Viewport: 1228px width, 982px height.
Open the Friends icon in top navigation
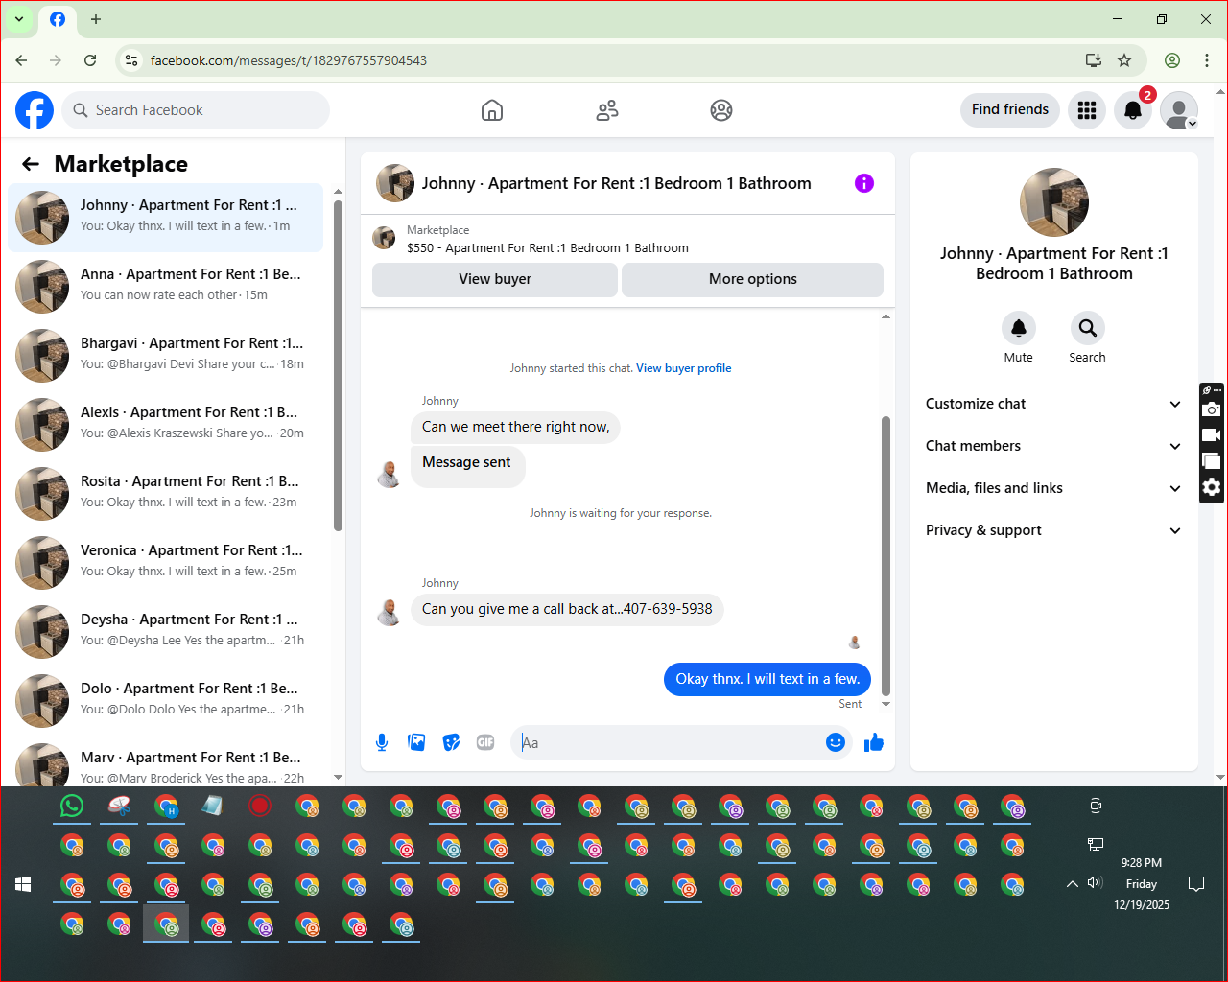click(607, 110)
